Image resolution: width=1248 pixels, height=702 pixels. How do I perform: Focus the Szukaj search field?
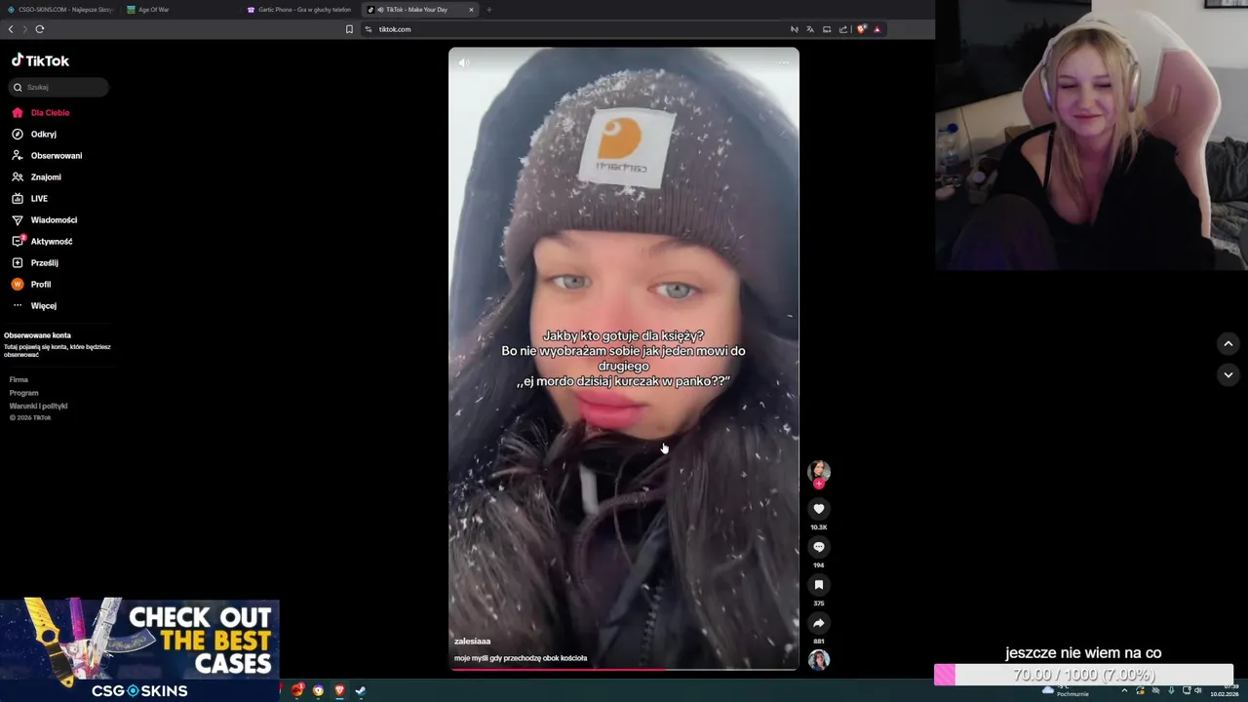(x=58, y=87)
